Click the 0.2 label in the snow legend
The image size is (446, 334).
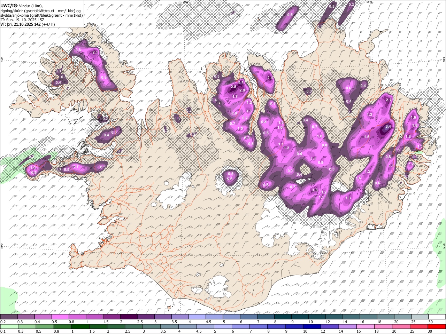click(2, 322)
